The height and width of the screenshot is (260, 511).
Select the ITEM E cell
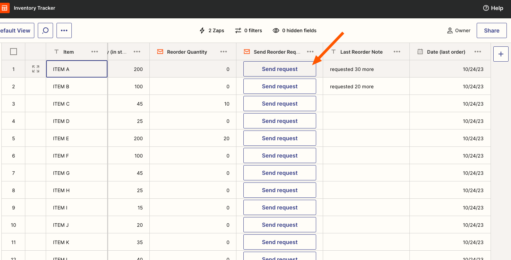(77, 138)
